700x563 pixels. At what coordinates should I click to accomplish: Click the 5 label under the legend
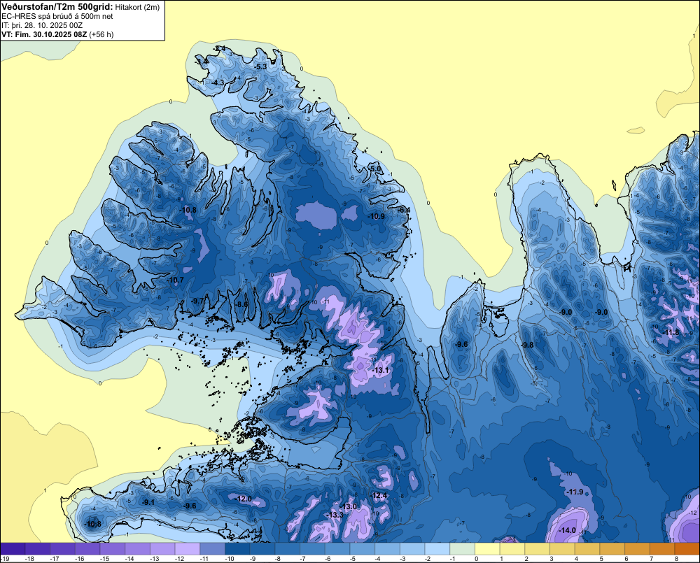[602, 559]
